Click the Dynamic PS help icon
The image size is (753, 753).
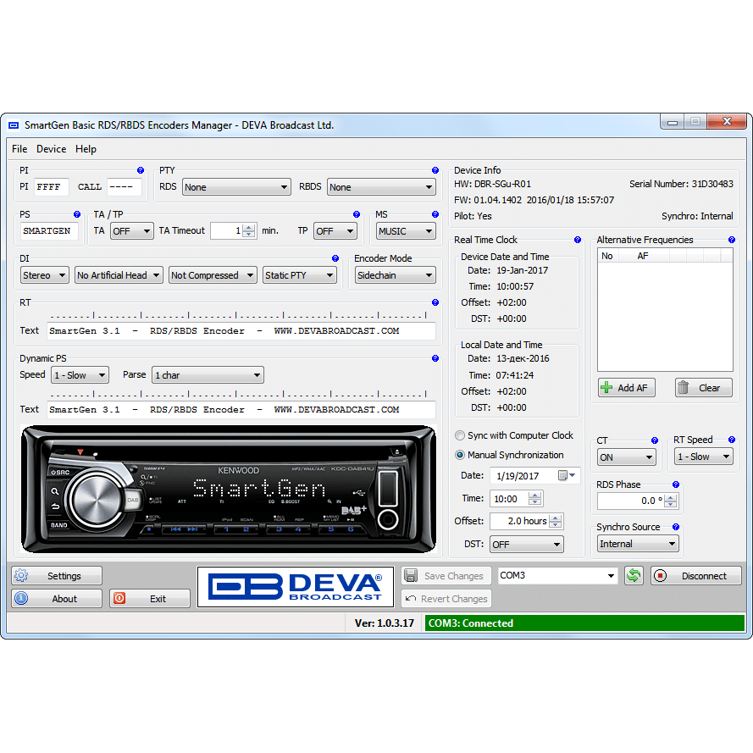[435, 358]
